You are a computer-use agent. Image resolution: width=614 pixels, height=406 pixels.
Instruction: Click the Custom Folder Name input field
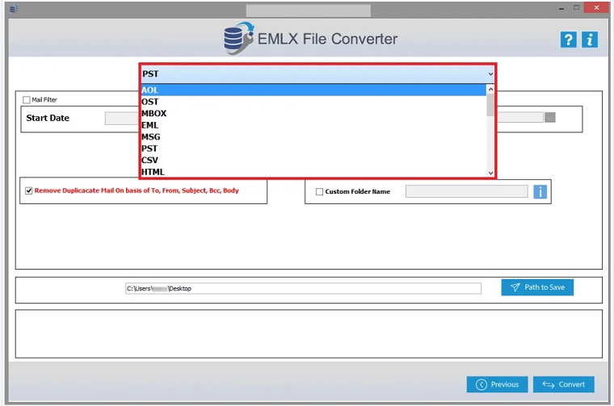tap(466, 191)
